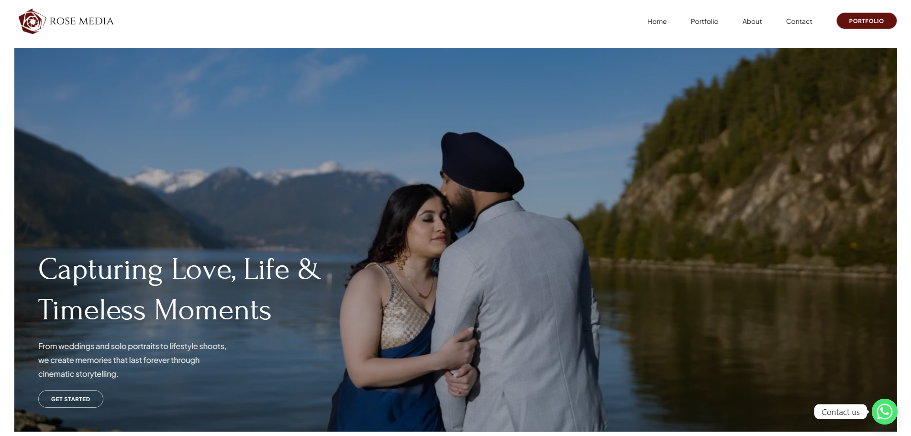Open WhatsApp chat via green icon
This screenshot has width=911, height=436.
tap(884, 412)
